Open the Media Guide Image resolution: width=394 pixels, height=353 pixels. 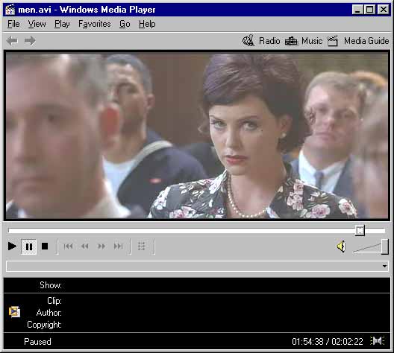point(358,41)
